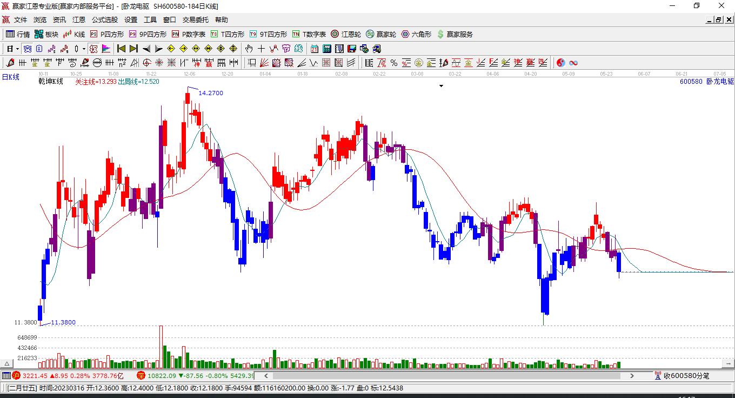Click the 板块 toolbar button
The height and width of the screenshot is (398, 735).
tap(46, 34)
